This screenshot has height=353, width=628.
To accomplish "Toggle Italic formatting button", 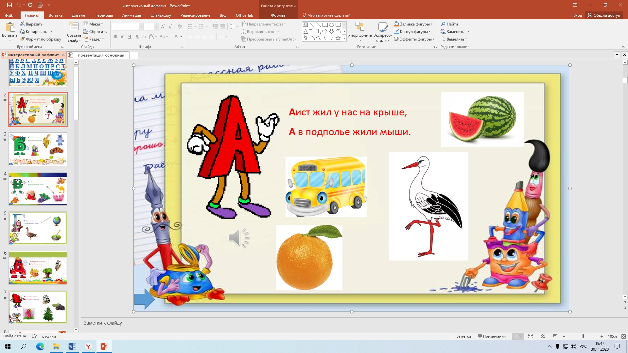I will tap(122, 37).
